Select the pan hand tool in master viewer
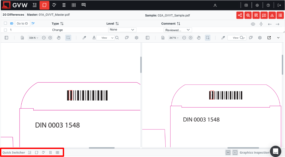285x157 pixels. tap(59, 38)
